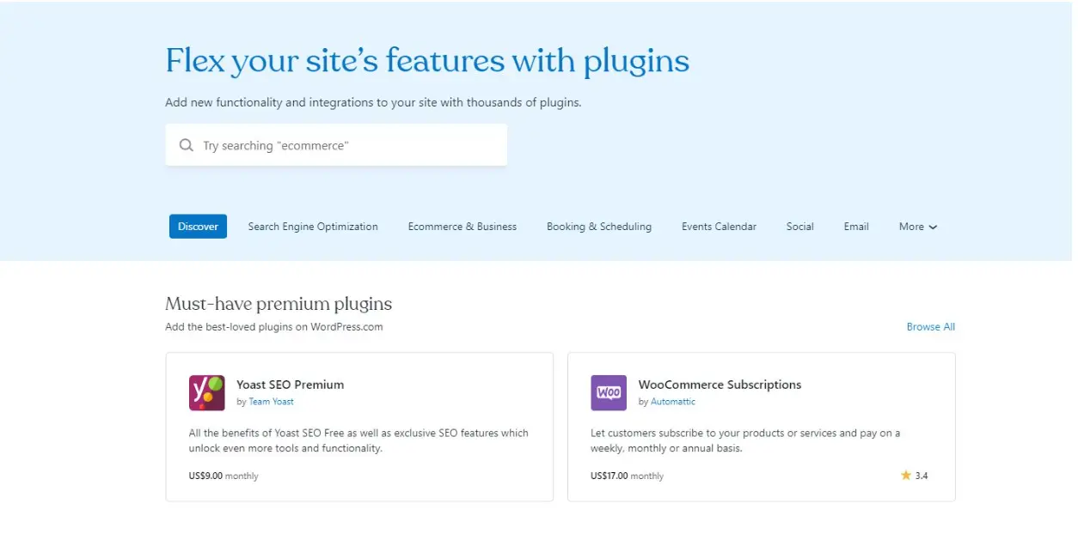This screenshot has width=1078, height=546.
Task: Browse the Email plugins category
Action: pyautogui.click(x=855, y=226)
